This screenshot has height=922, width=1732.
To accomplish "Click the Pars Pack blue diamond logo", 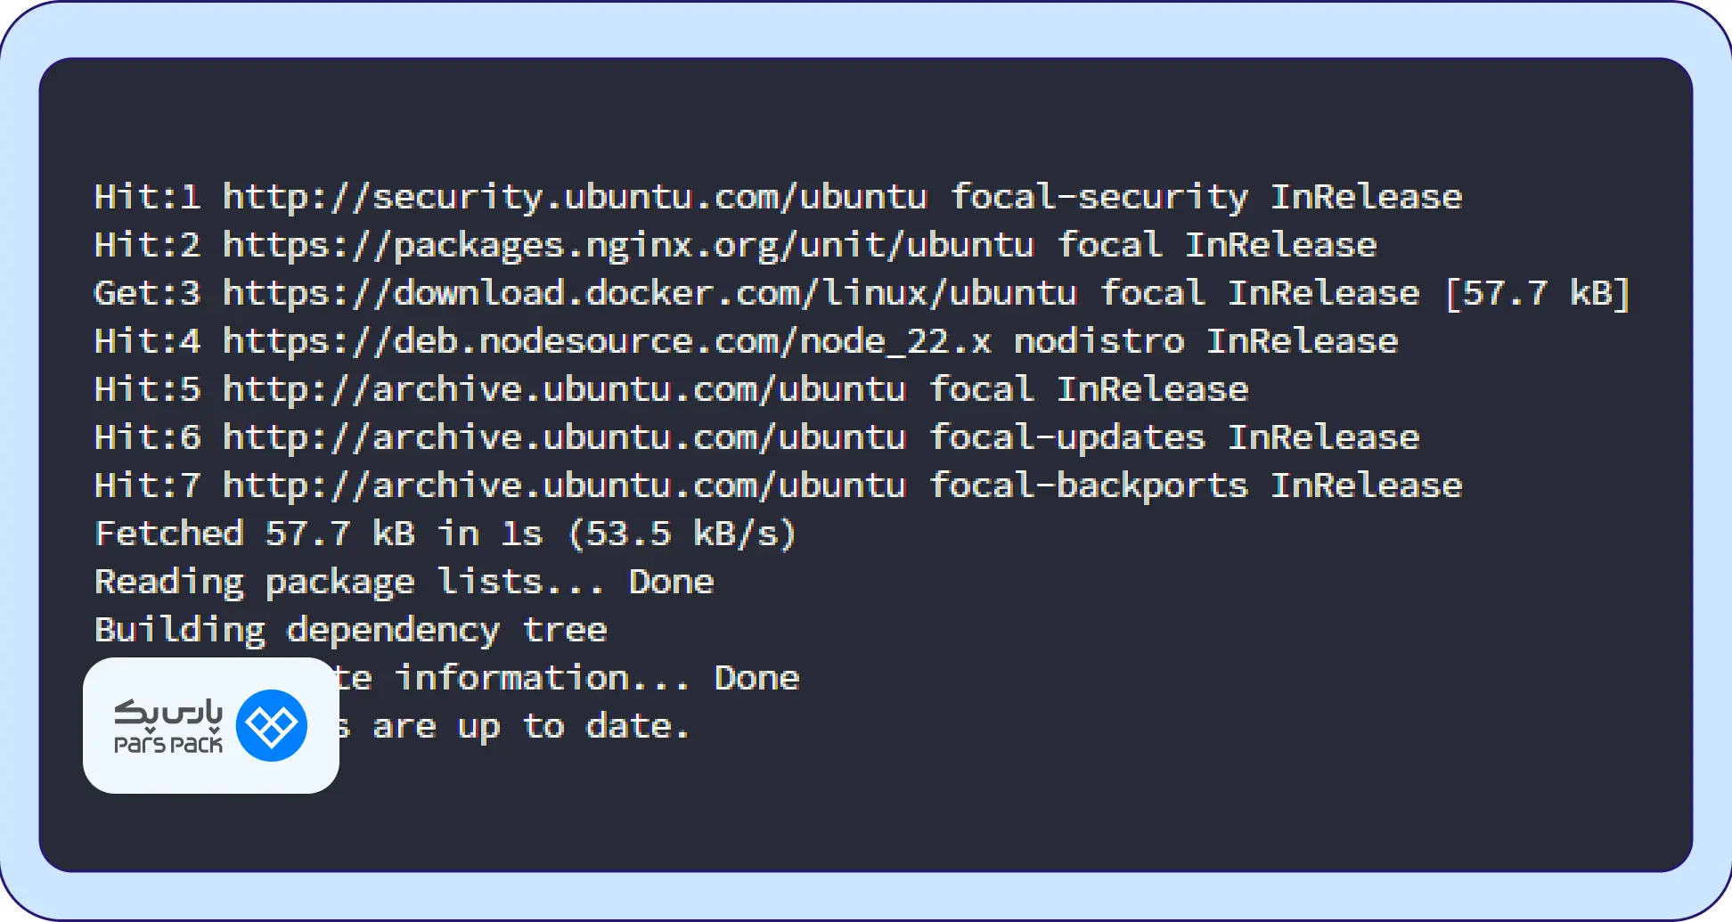I will pos(272,726).
